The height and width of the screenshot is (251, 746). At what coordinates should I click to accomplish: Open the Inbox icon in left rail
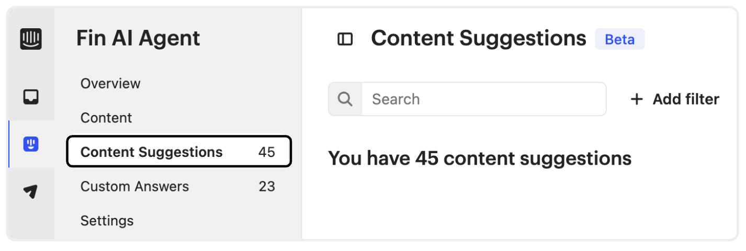point(31,97)
